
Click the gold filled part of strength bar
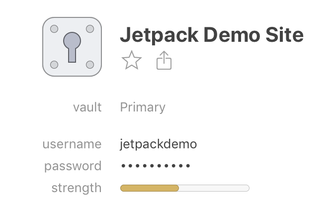point(149,188)
